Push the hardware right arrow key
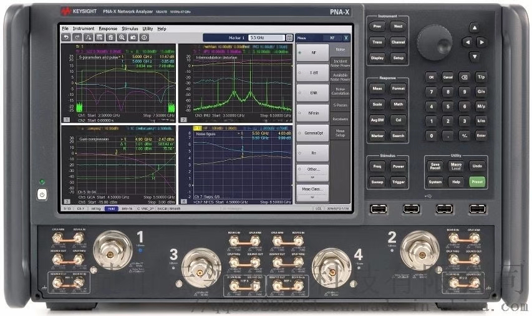Viewport: 532px width, 316px height. click(x=481, y=42)
